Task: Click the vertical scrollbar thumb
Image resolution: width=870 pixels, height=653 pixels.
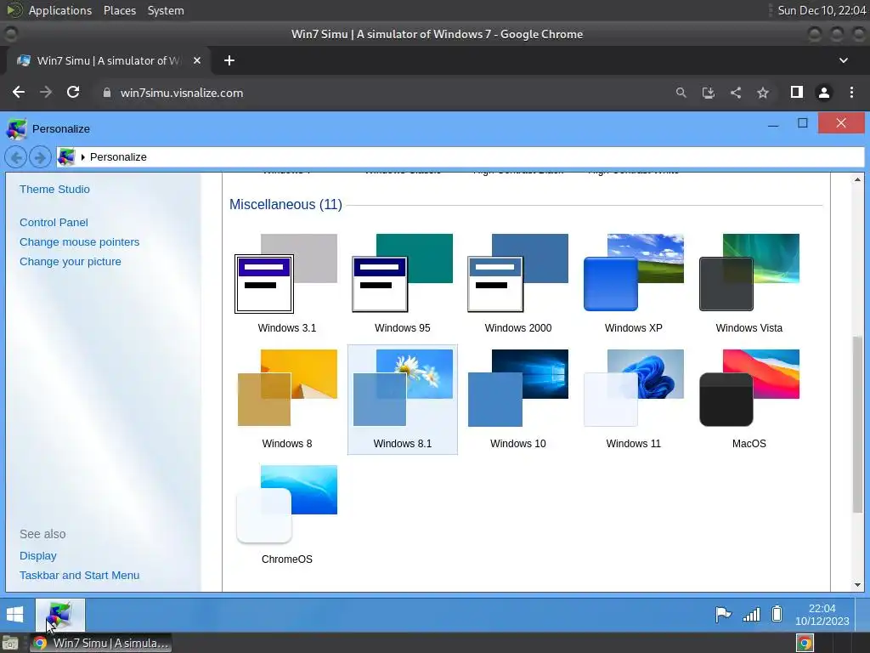Action: pos(858,425)
